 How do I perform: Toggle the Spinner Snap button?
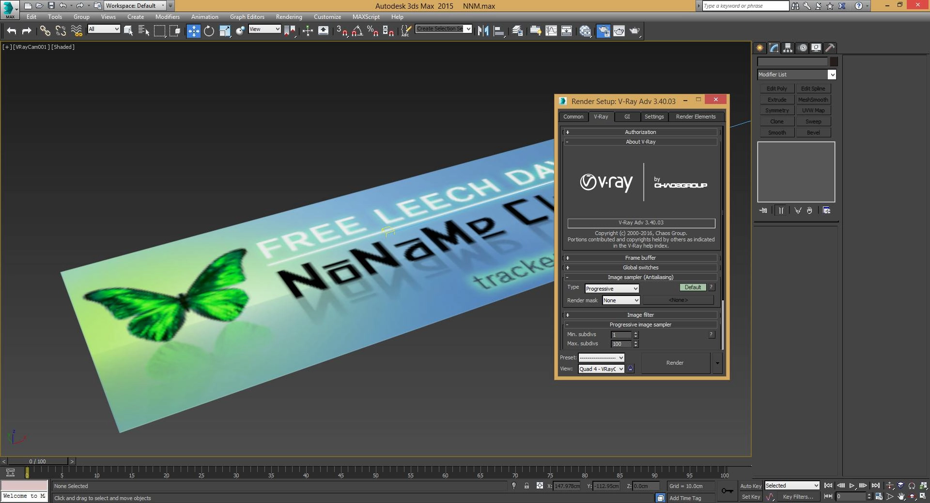point(388,31)
